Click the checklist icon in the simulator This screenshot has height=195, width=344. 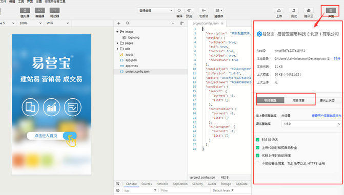pyautogui.click(x=73, y=107)
